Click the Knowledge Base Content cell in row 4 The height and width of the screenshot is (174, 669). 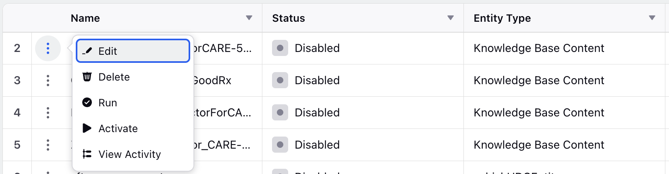[539, 112]
